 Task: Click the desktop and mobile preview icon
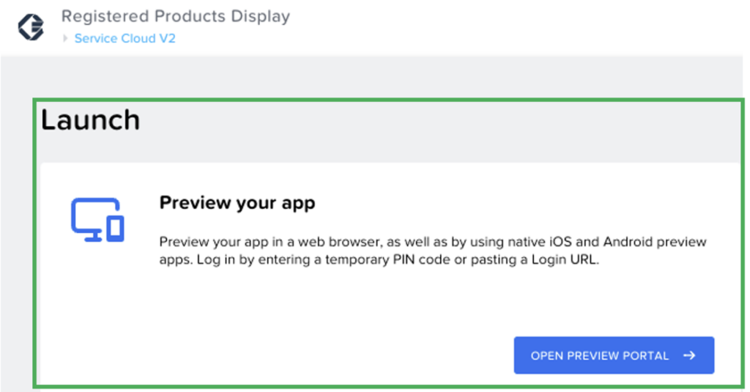(x=97, y=219)
